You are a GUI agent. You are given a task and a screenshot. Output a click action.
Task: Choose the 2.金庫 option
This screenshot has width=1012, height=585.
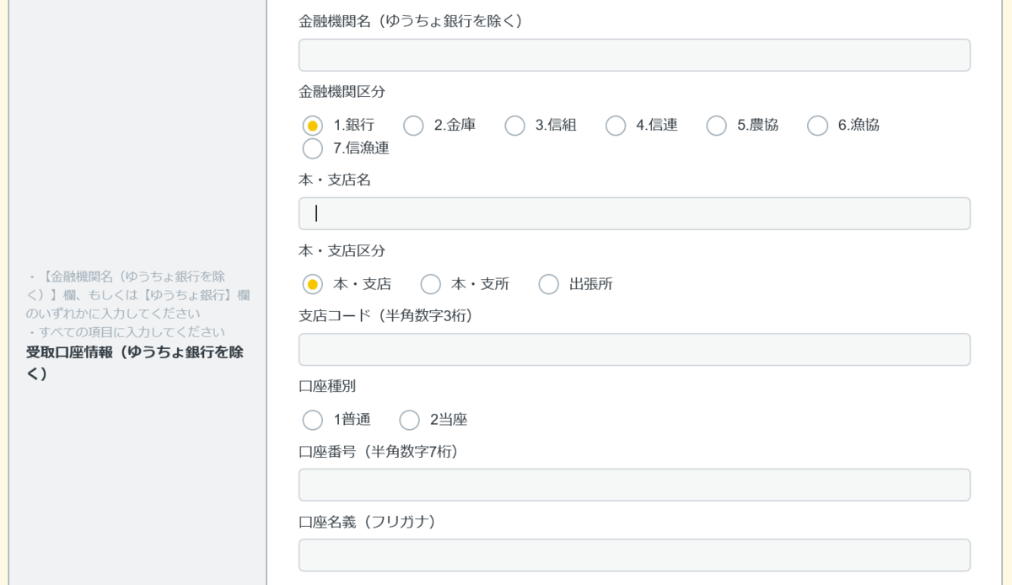[x=413, y=126]
